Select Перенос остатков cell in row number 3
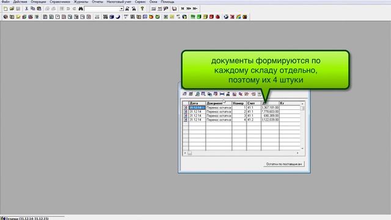391x220 pixels. 219,116
